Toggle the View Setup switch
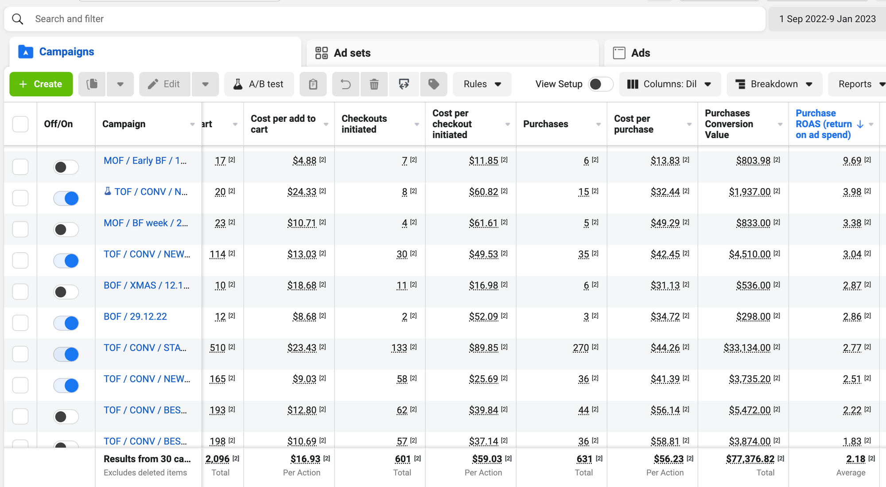This screenshot has height=487, width=886. tap(600, 84)
